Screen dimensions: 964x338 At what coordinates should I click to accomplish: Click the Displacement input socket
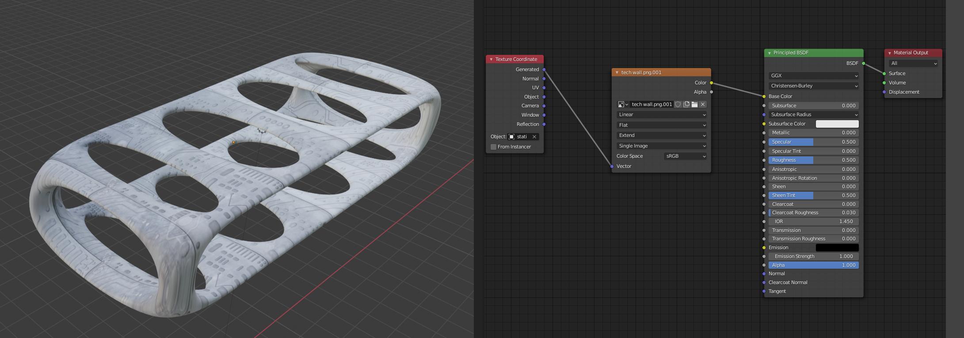[884, 92]
